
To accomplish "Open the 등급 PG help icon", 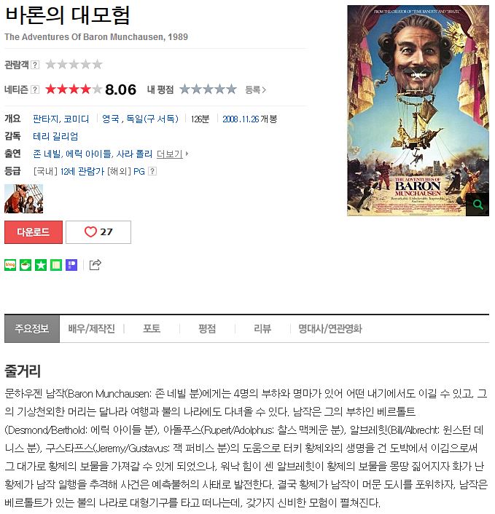I will [152, 171].
